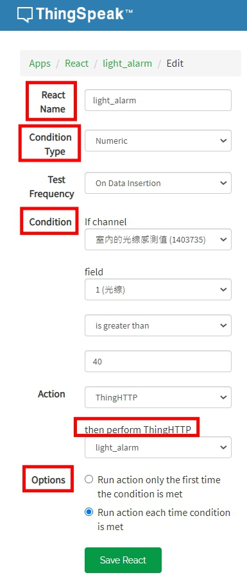This screenshot has height=575, width=247.
Task: Navigate to light_alarm breadcrumb link
Action: (x=127, y=64)
